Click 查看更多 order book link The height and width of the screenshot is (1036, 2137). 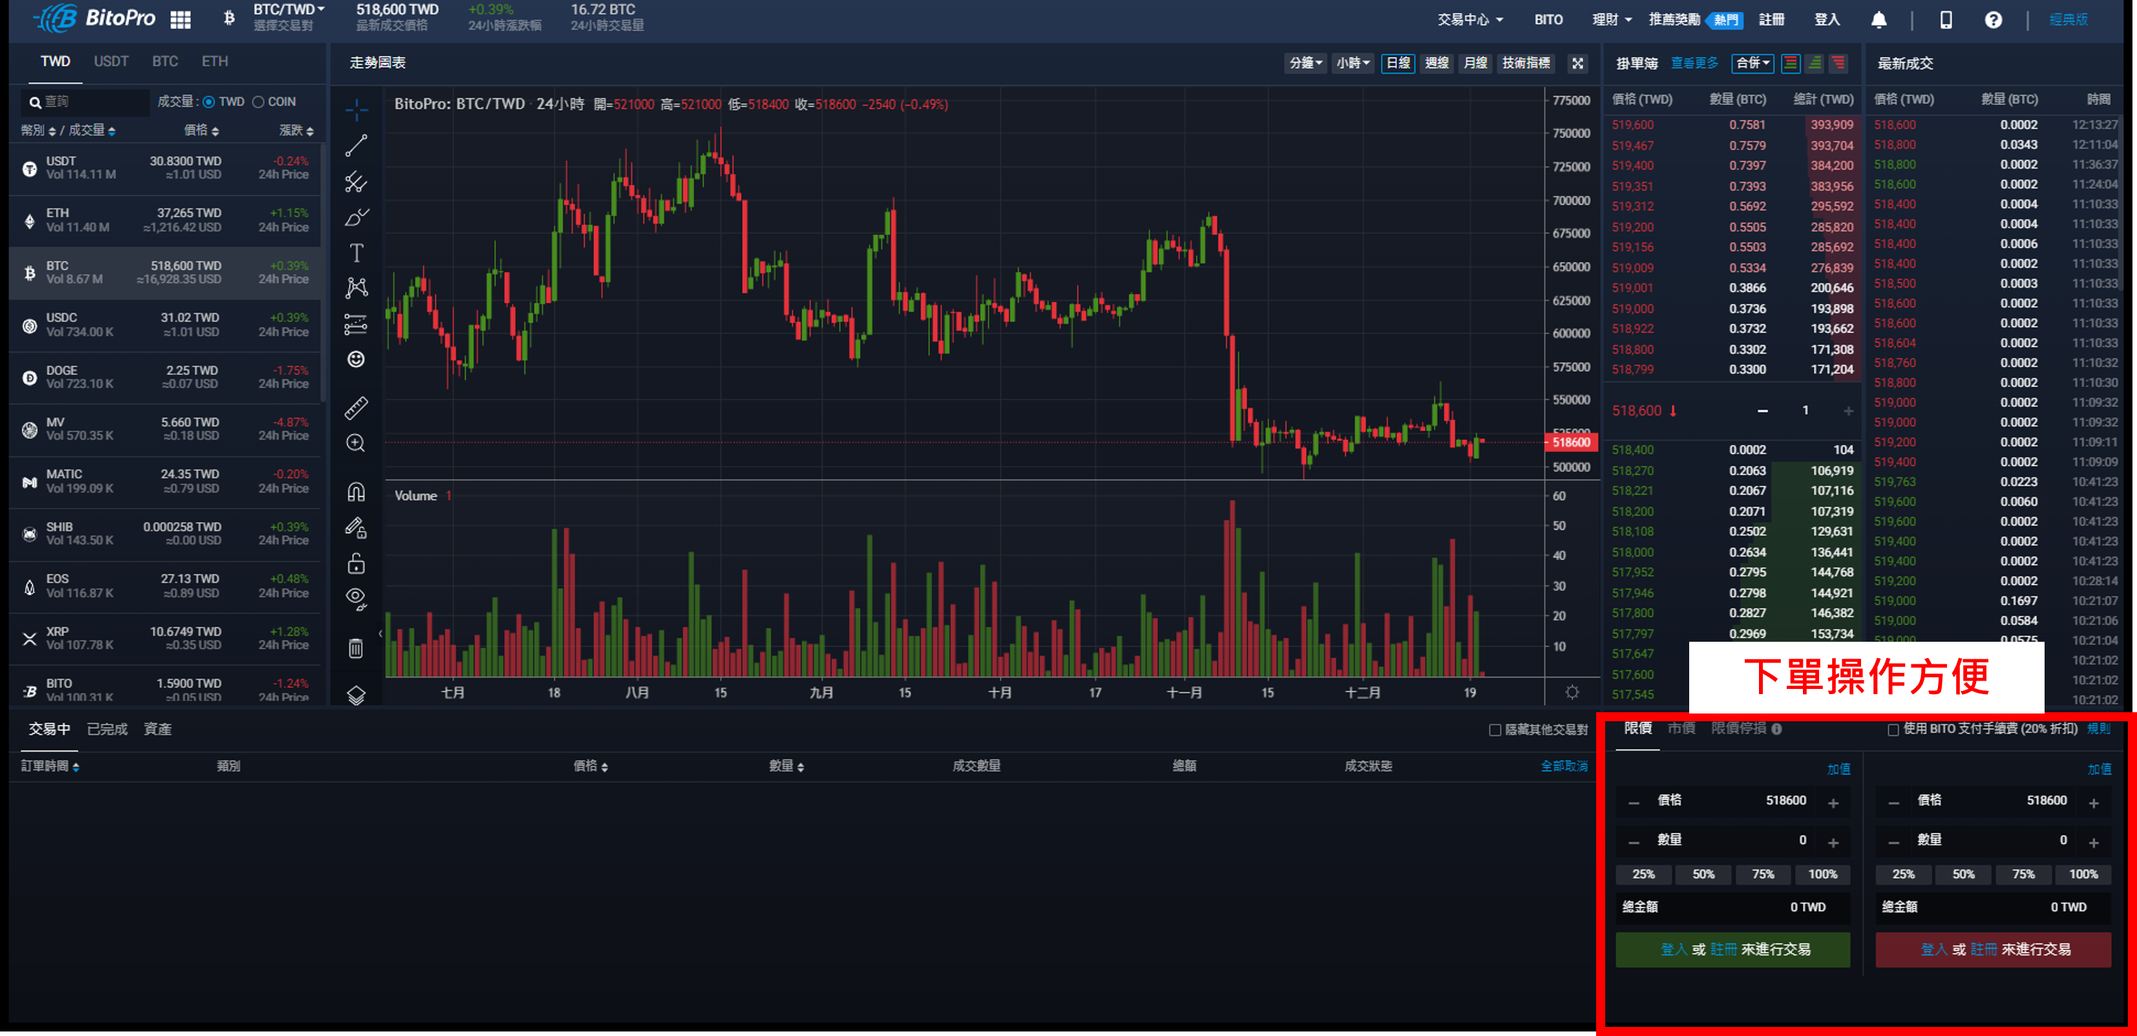(1694, 63)
